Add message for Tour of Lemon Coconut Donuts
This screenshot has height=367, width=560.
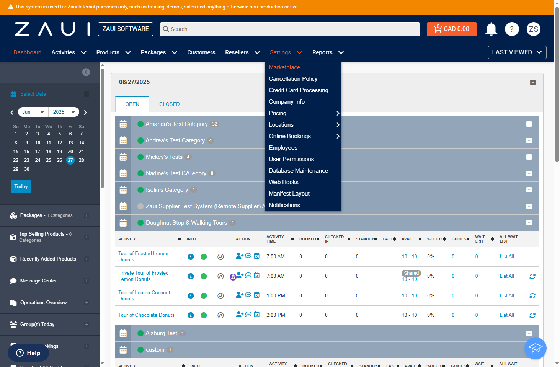pos(248,295)
